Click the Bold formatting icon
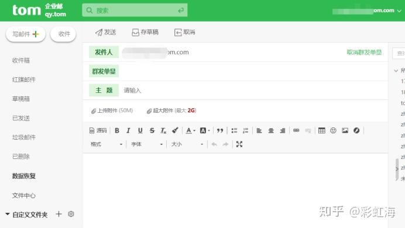The width and height of the screenshot is (405, 228). point(116,130)
